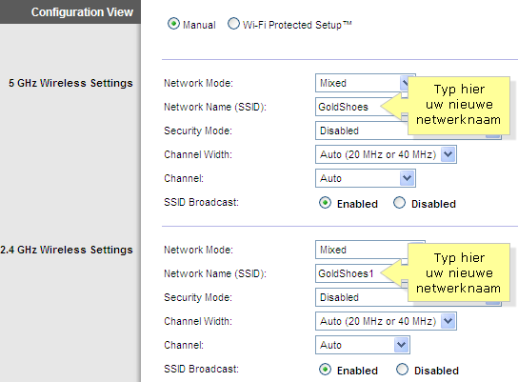Disable SSID Broadcast for 5 GHz
This screenshot has width=518, height=382.
[x=399, y=203]
